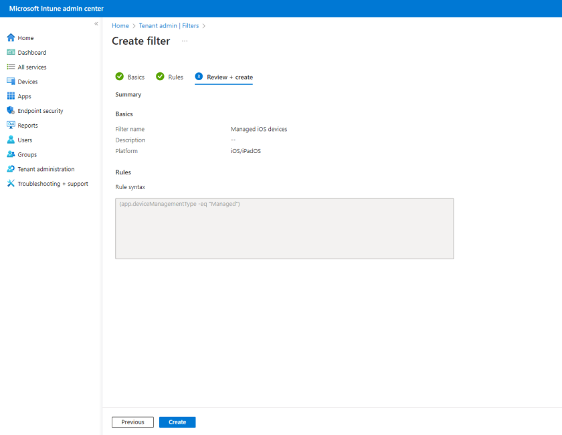The width and height of the screenshot is (562, 435).
Task: Switch to the Rules step tab
Action: tap(169, 77)
